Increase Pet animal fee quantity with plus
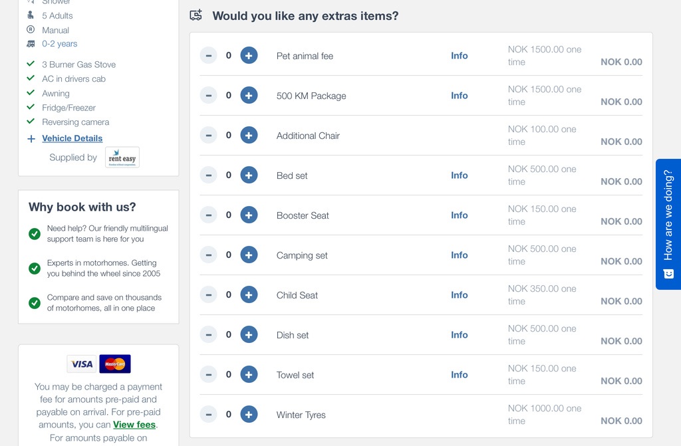Image resolution: width=681 pixels, height=446 pixels. [249, 56]
